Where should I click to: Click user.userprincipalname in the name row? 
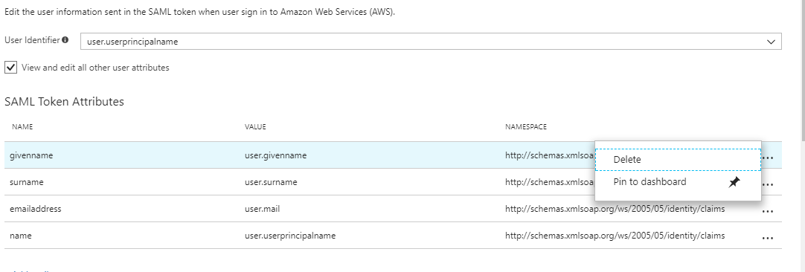(x=290, y=236)
